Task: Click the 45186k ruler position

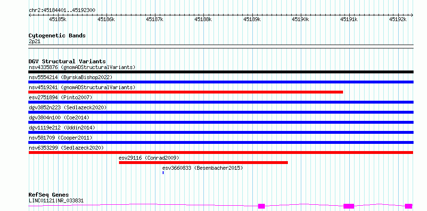Action: (106, 19)
